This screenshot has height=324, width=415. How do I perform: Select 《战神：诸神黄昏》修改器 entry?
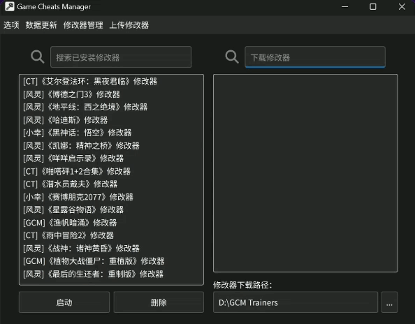pyautogui.click(x=111, y=249)
